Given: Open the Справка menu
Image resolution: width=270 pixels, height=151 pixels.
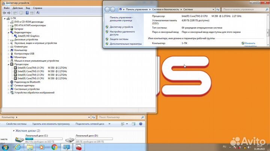Looking at the screenshot, I should point(37,8).
